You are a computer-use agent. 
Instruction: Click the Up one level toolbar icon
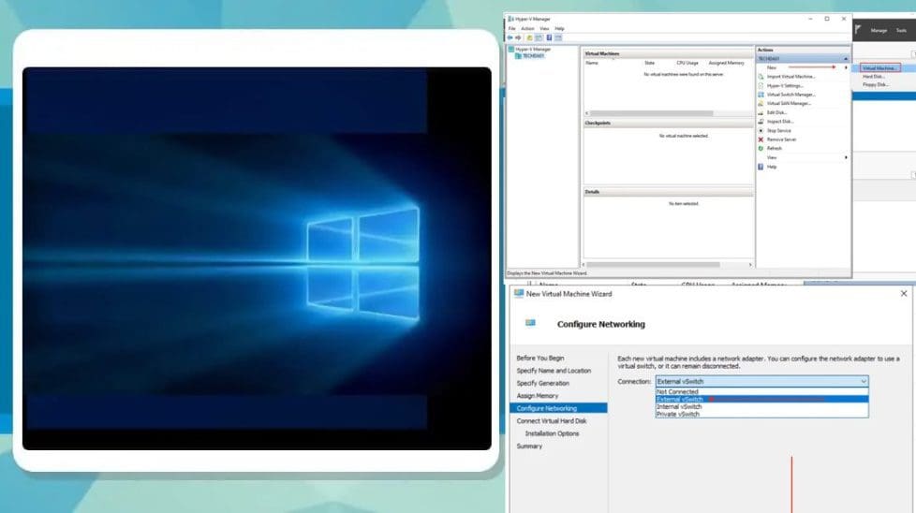(x=530, y=37)
